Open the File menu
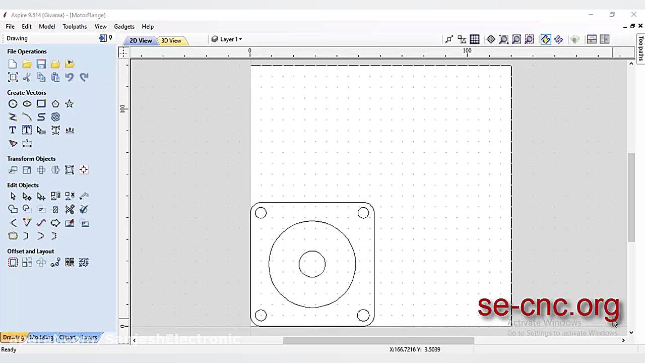The width and height of the screenshot is (645, 363). pos(10,27)
